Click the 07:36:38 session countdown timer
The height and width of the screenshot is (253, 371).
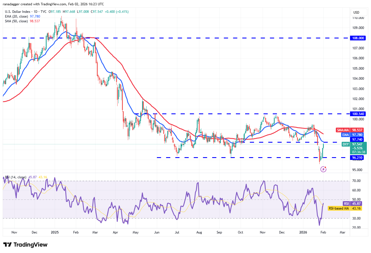coord(359,152)
